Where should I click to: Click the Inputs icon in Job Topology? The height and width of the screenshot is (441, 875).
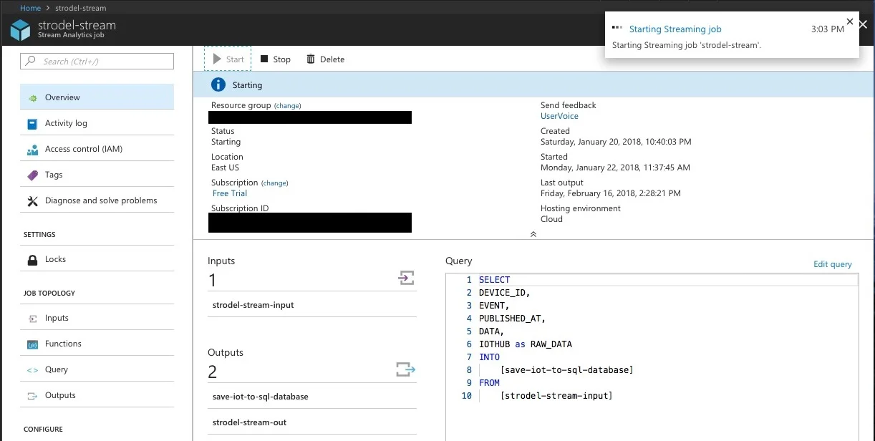[32, 319]
